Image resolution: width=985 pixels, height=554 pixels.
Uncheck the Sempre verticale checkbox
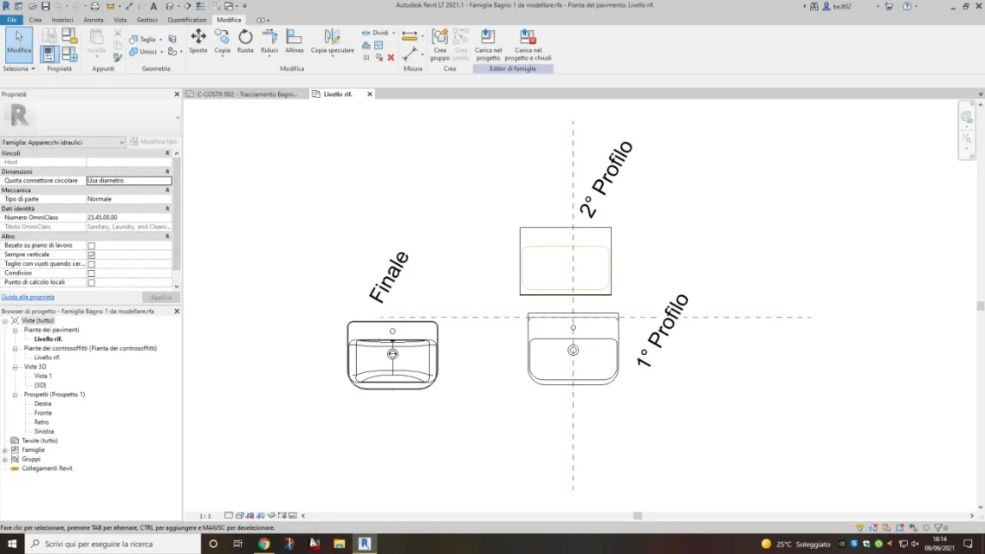point(91,254)
